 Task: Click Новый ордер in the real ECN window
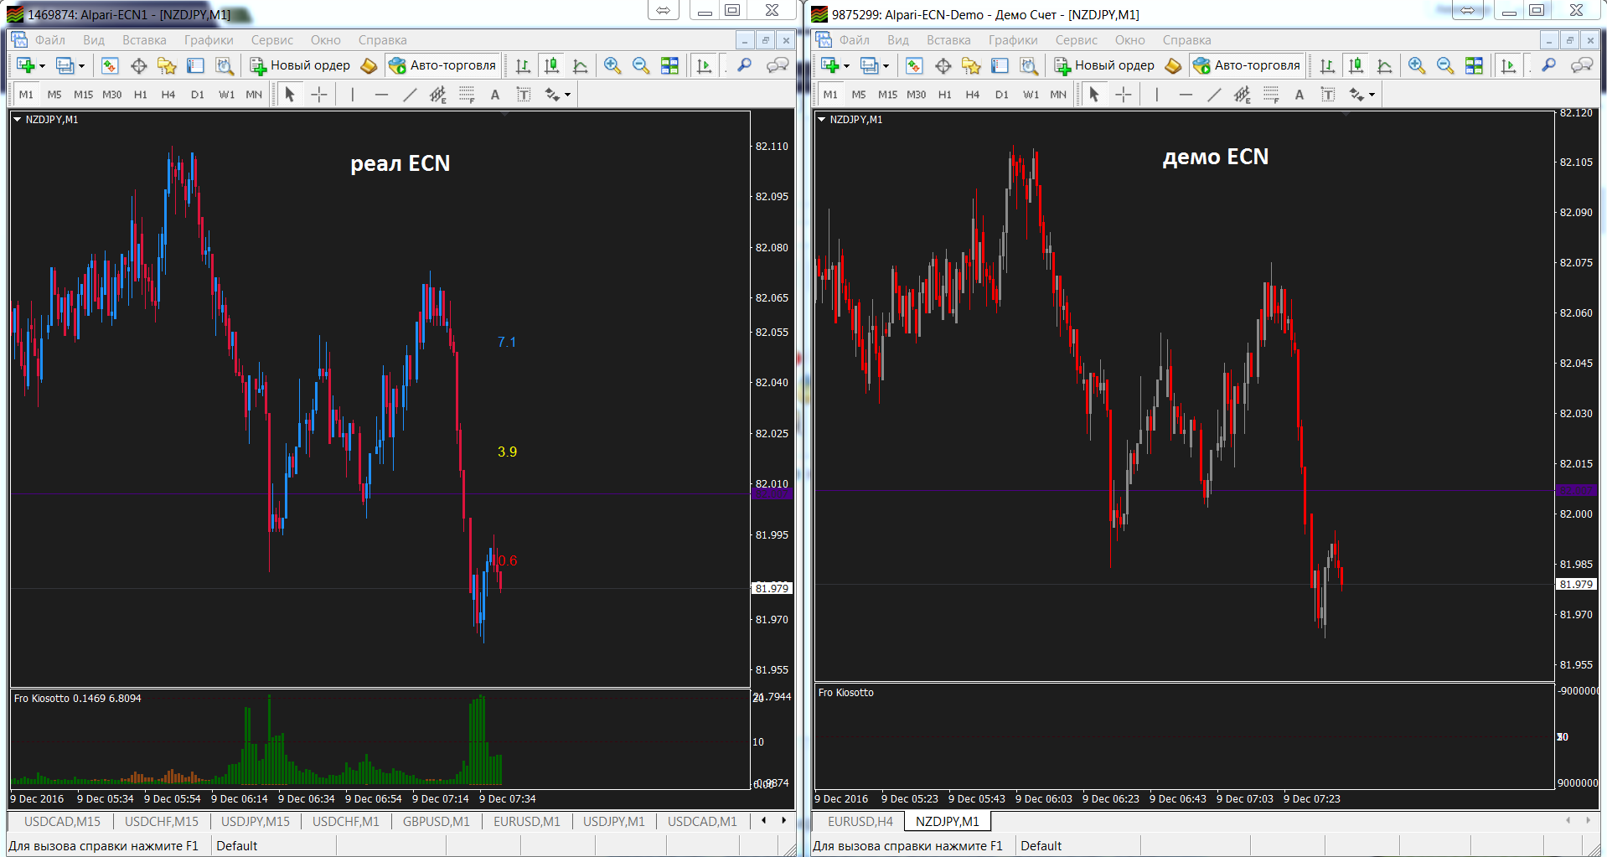pos(300,65)
